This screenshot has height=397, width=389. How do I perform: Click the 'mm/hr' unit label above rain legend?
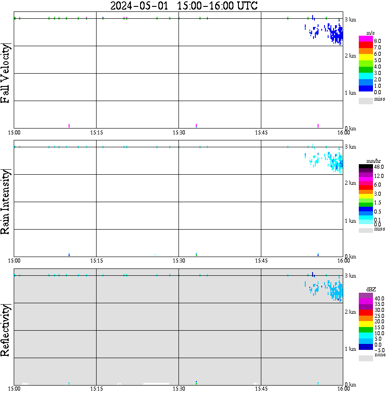point(373,161)
